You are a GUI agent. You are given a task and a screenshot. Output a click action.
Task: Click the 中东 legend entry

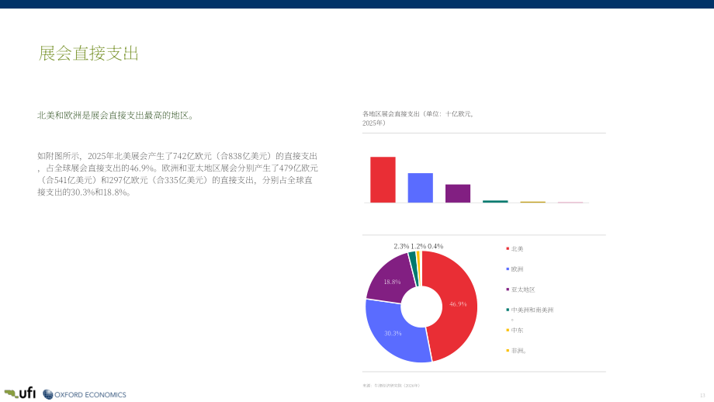point(515,330)
